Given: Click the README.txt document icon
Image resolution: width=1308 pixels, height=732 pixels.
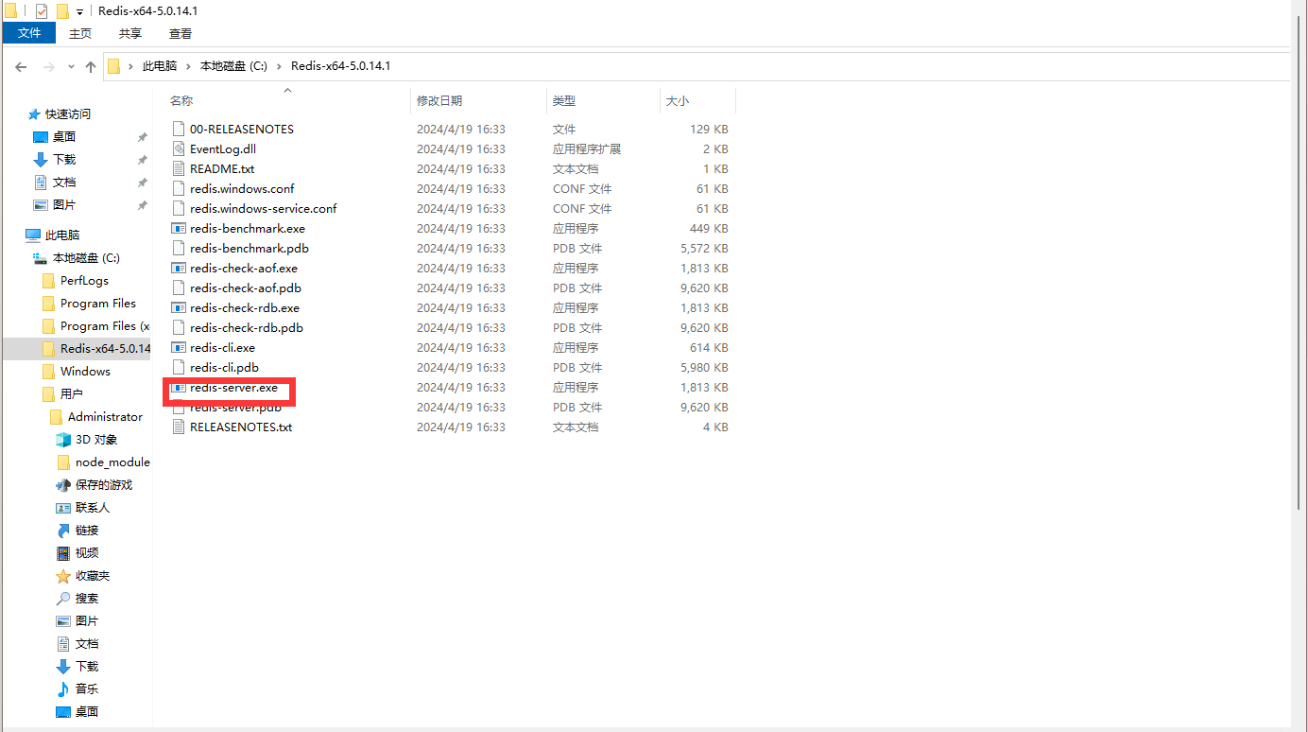Looking at the screenshot, I should click(179, 169).
